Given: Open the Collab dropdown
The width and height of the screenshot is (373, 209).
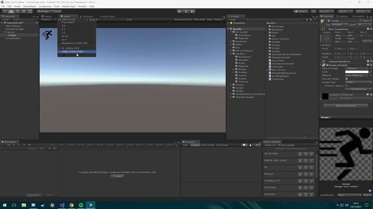Looking at the screenshot, I should pyautogui.click(x=301, y=12).
